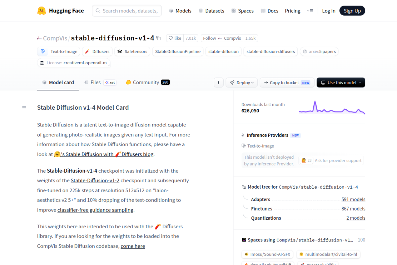The image size is (397, 265).
Task: Click the 23 reactions emoji button
Action: pos(306,161)
